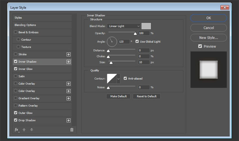Move effect down with arrow icon

(31, 130)
